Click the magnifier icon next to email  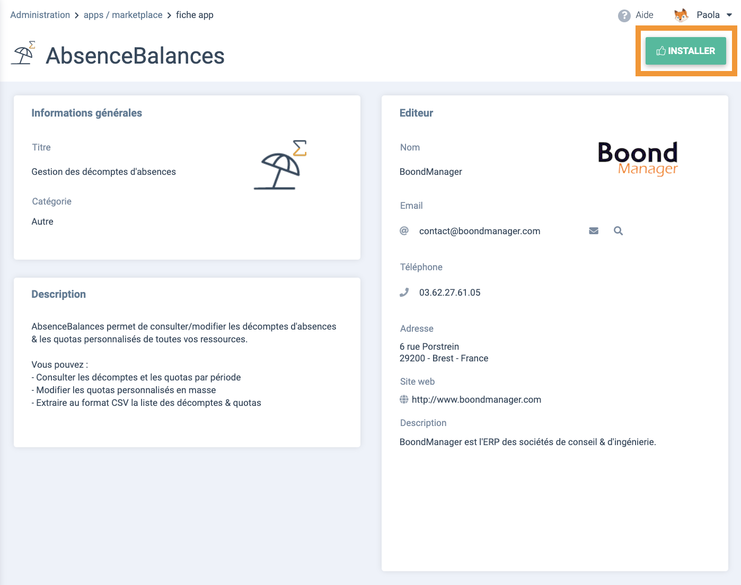click(x=618, y=231)
